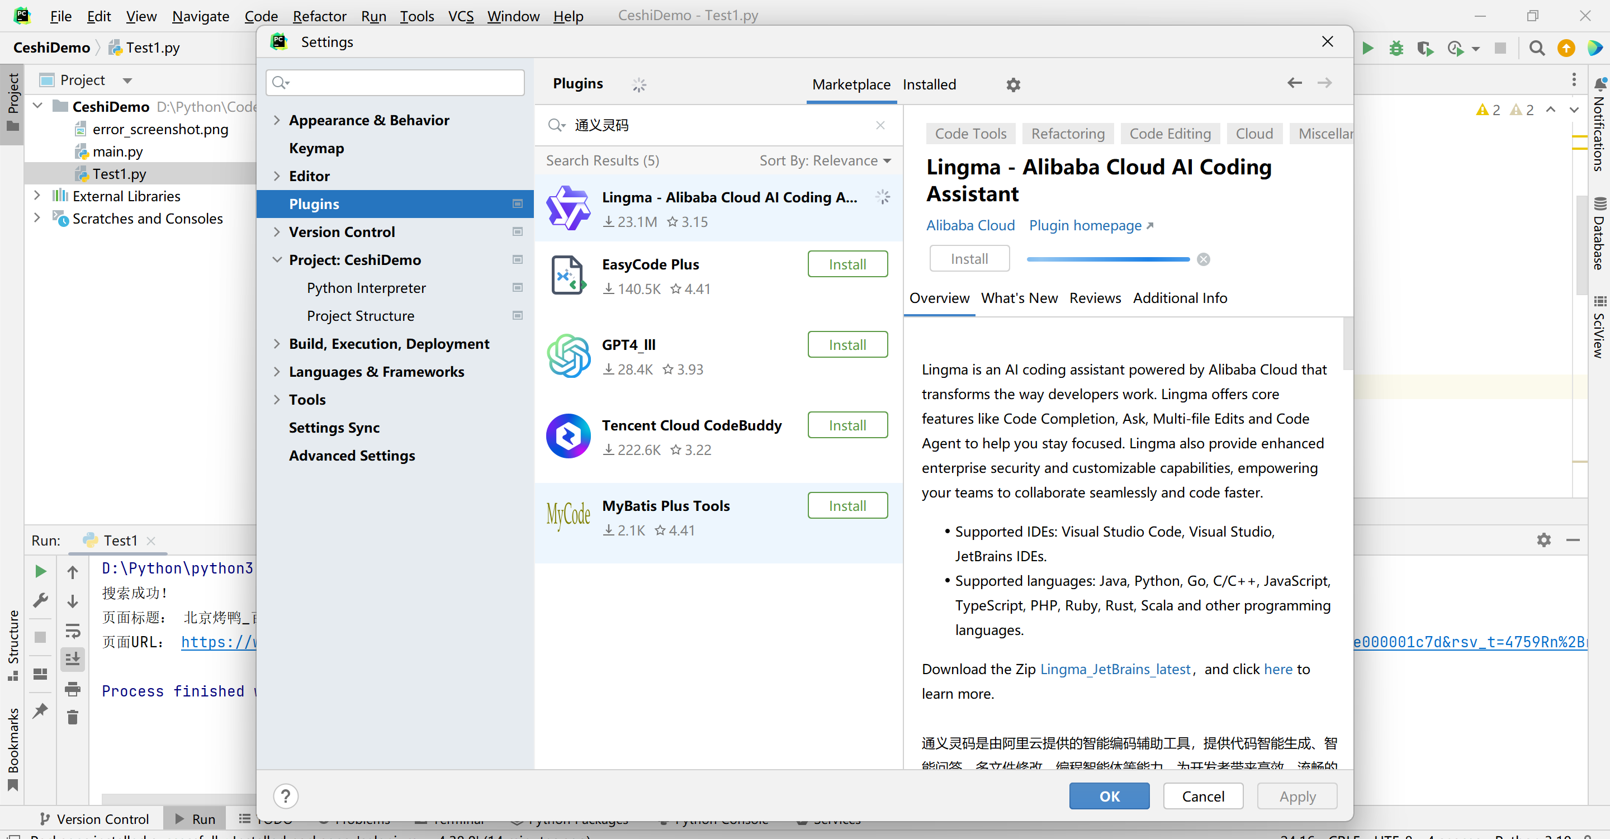Install the GPT4_III plugin

click(x=847, y=344)
